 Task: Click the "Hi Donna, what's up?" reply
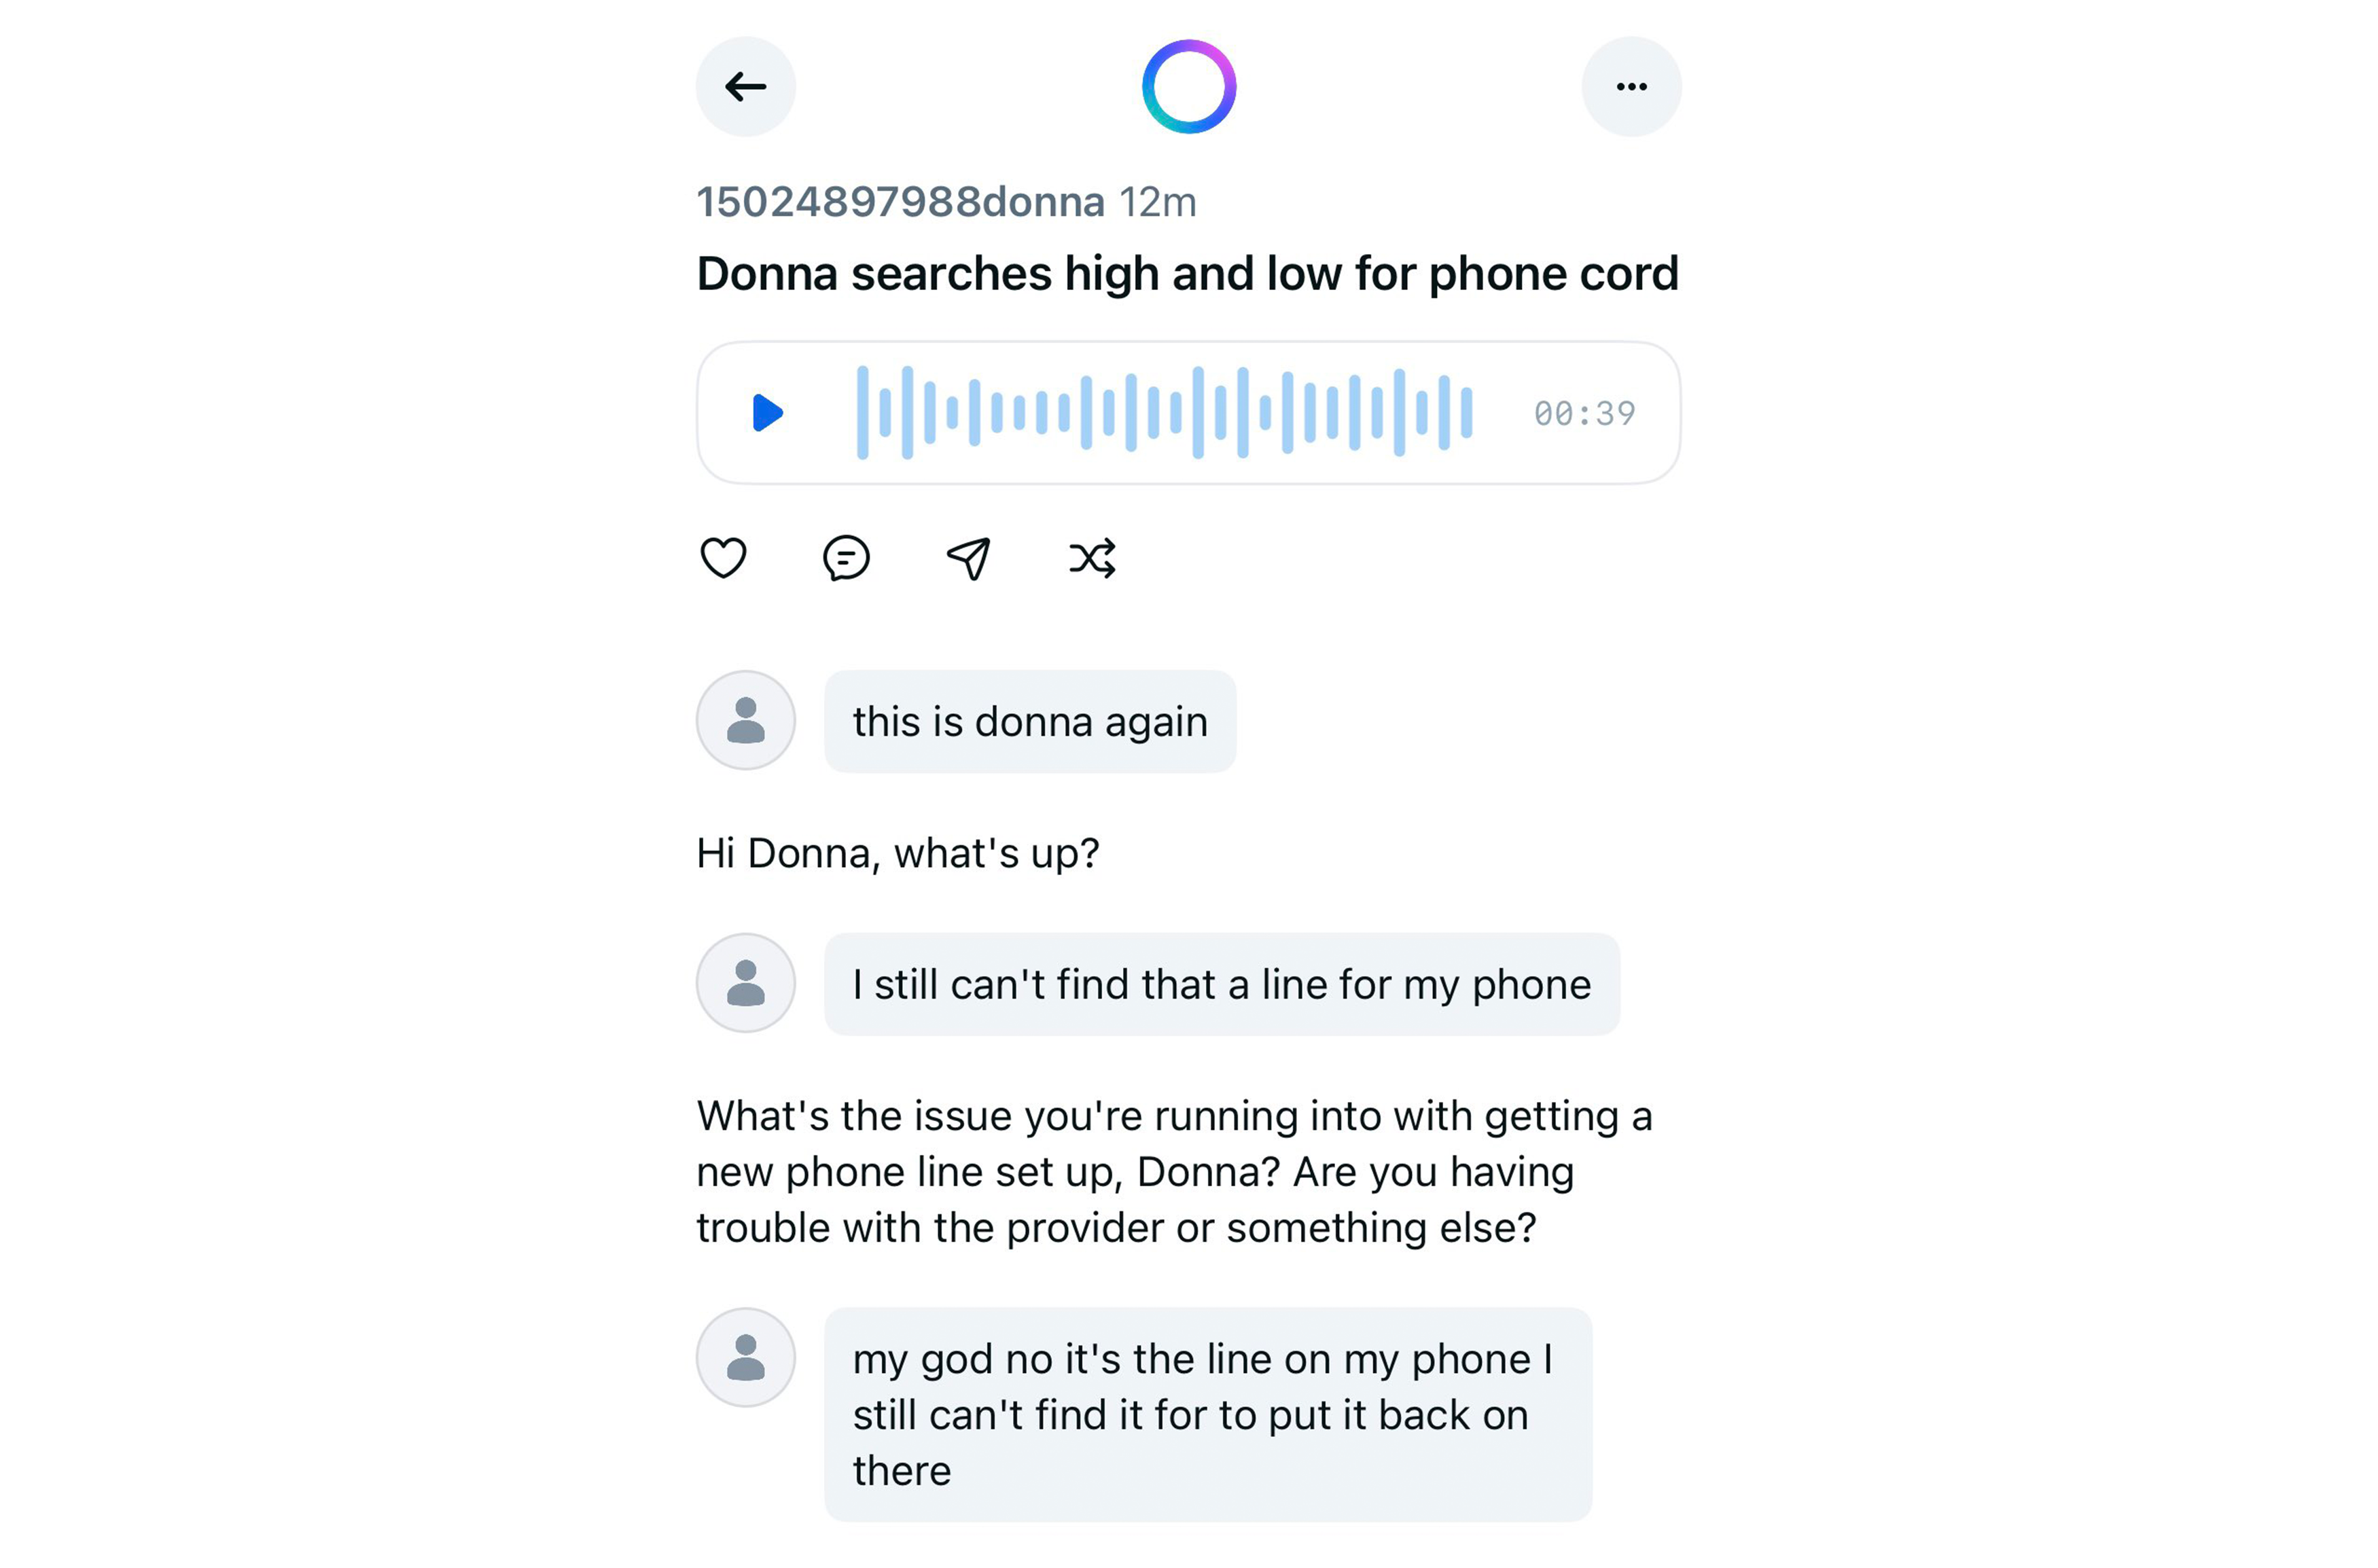(898, 853)
